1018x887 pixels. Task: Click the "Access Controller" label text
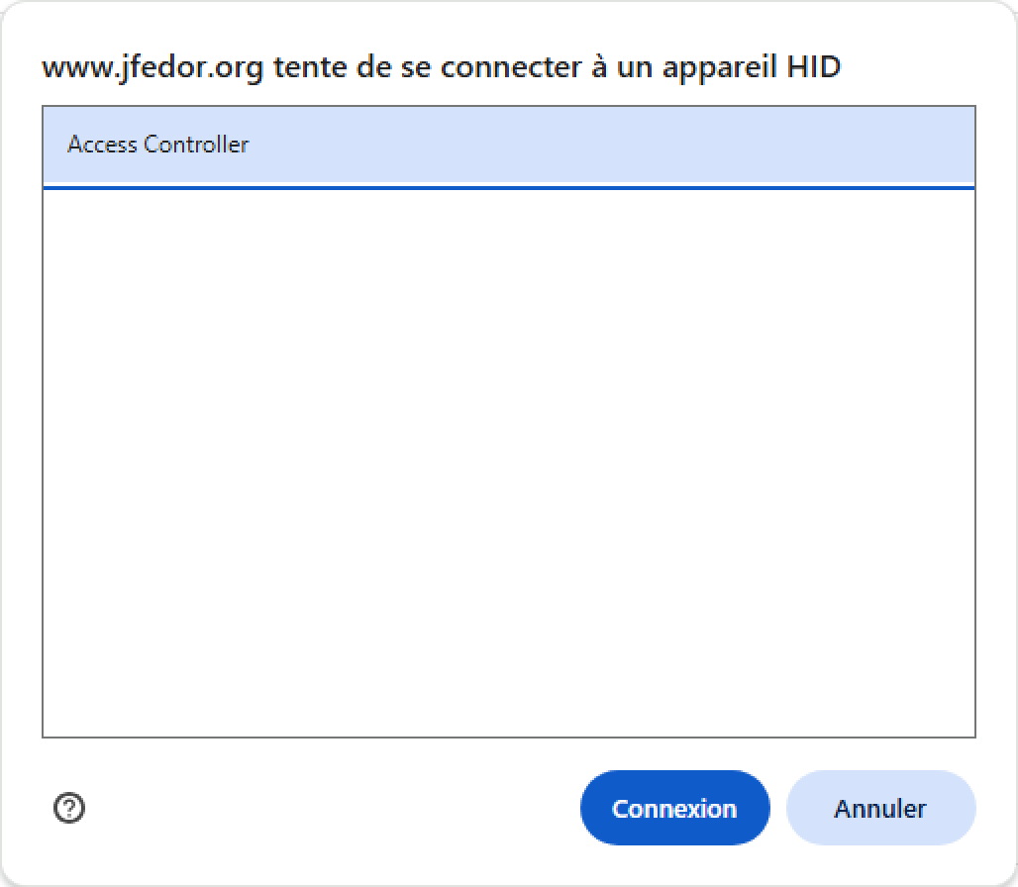(x=157, y=145)
